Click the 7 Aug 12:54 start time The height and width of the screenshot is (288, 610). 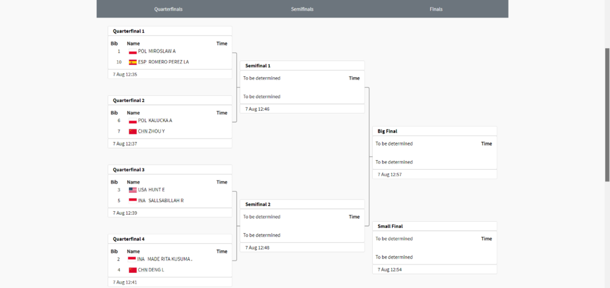pos(390,270)
